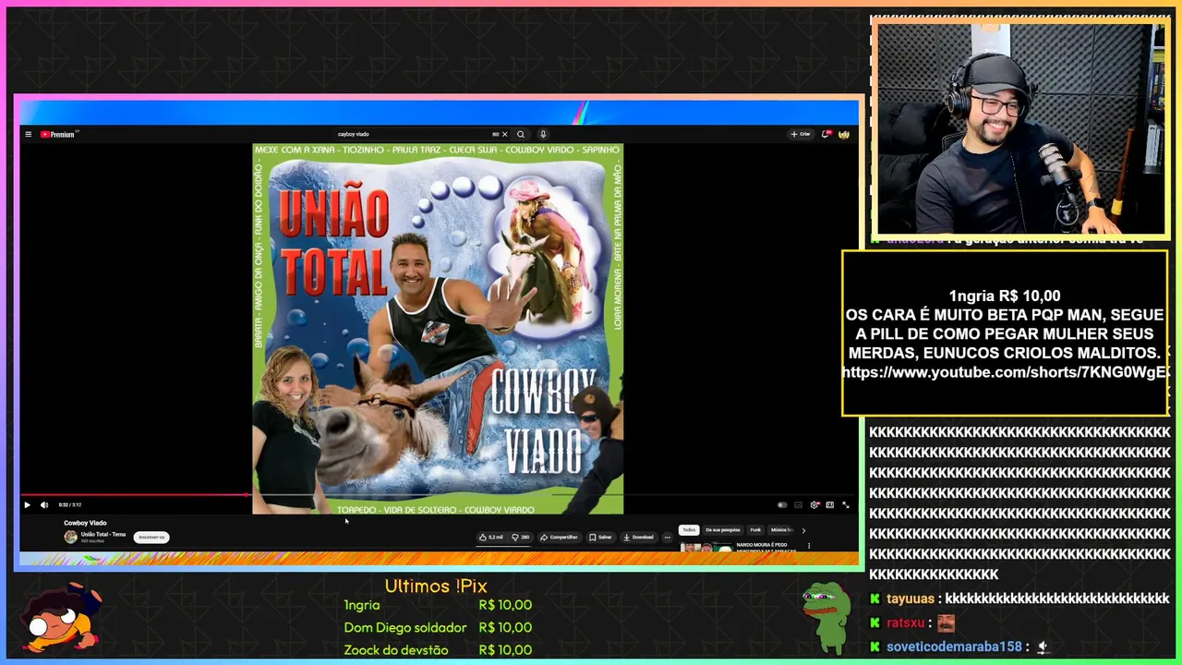This screenshot has width=1182, height=665.
Task: Click the streamer webcam feed
Action: (1020, 128)
